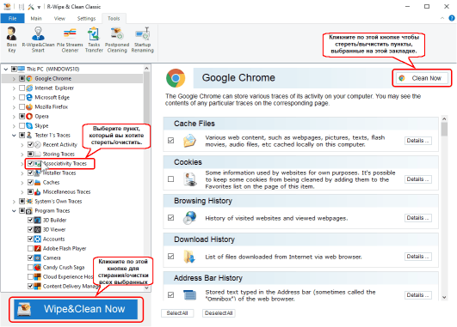Image resolution: width=457 pixels, height=327 pixels.
Task: Click the 3D Builder icon
Action: 37,220
